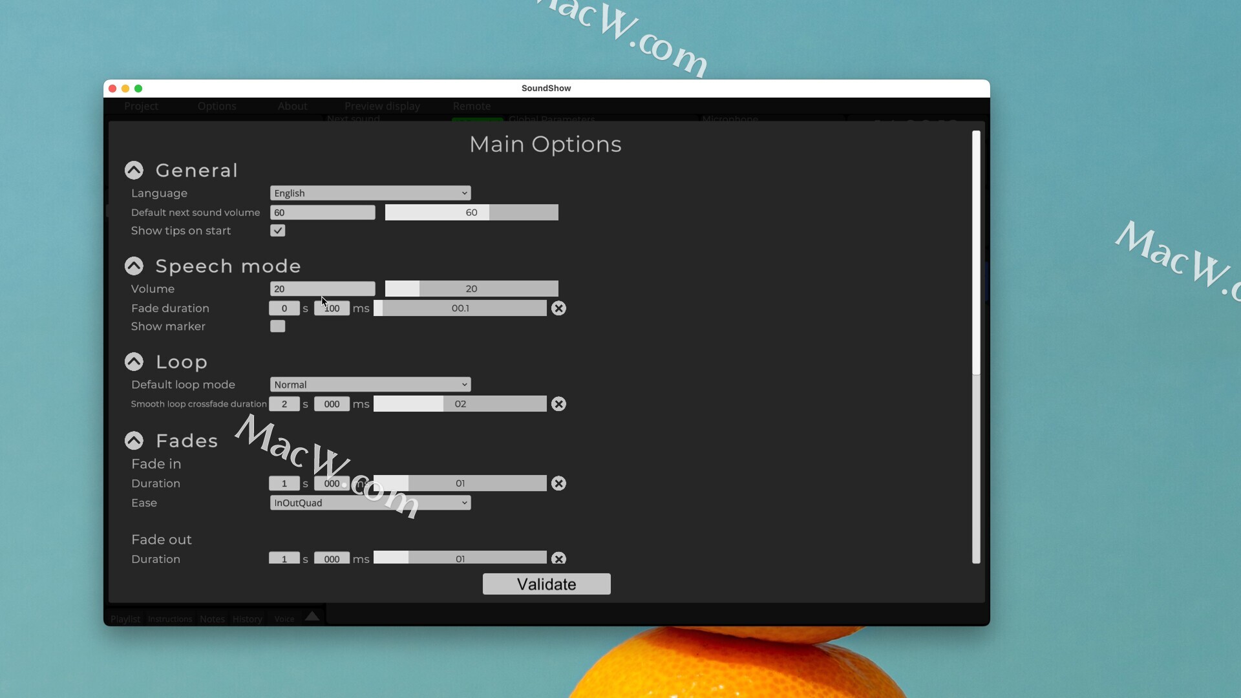
Task: Open the Options menu
Action: tap(217, 106)
